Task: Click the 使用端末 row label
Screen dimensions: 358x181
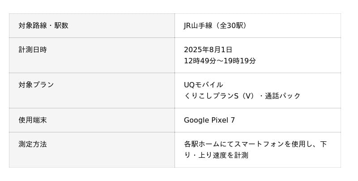Action: [33, 120]
